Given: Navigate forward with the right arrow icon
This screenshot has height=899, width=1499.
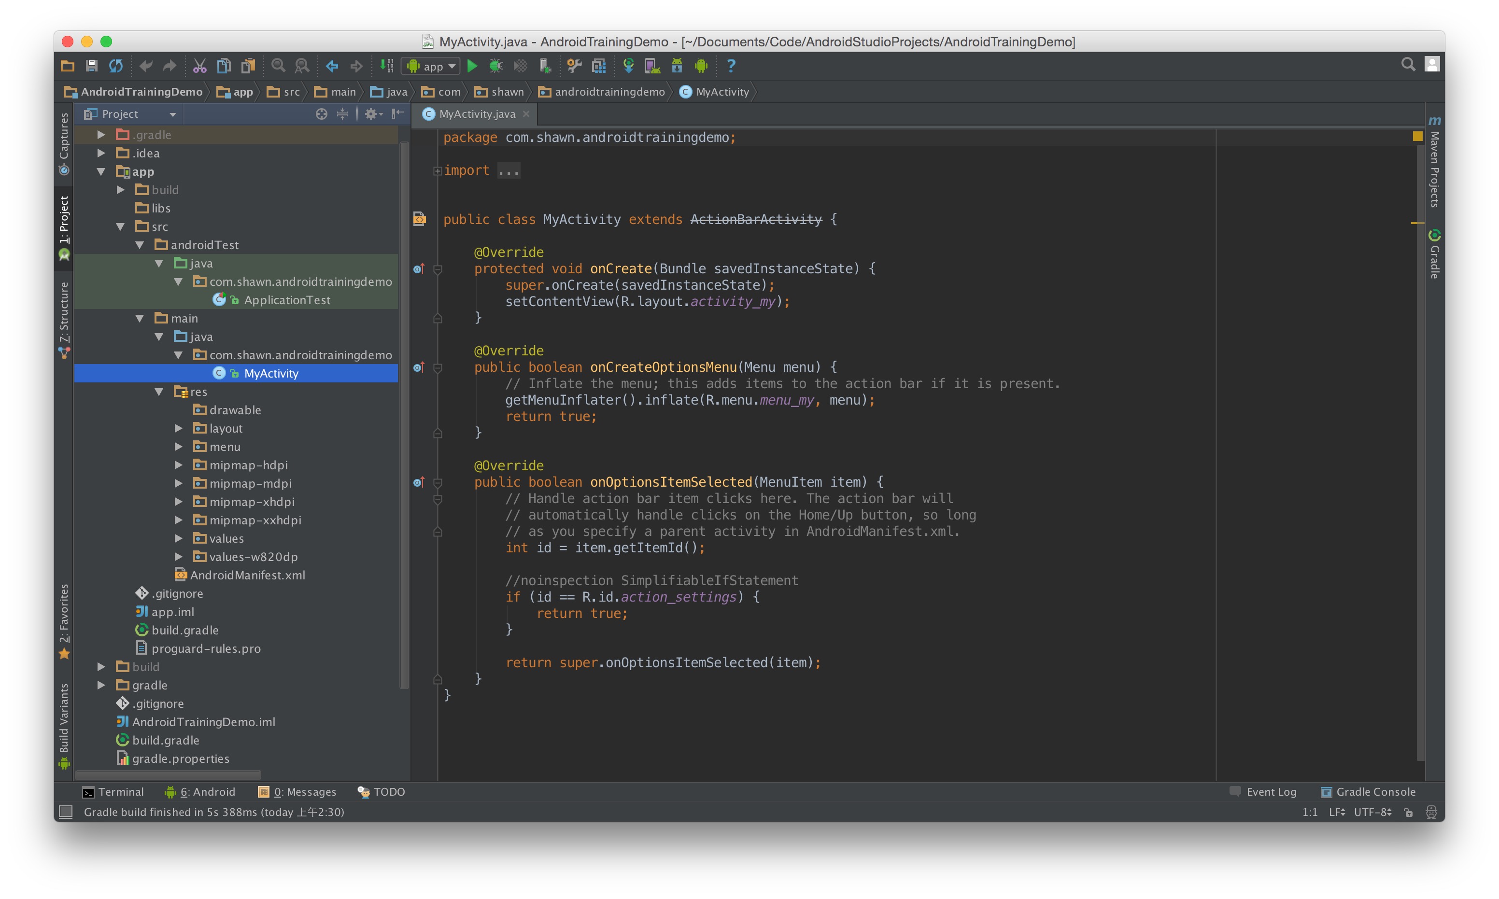Looking at the screenshot, I should pos(356,66).
